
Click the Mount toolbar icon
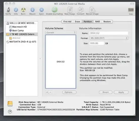point(32,10)
